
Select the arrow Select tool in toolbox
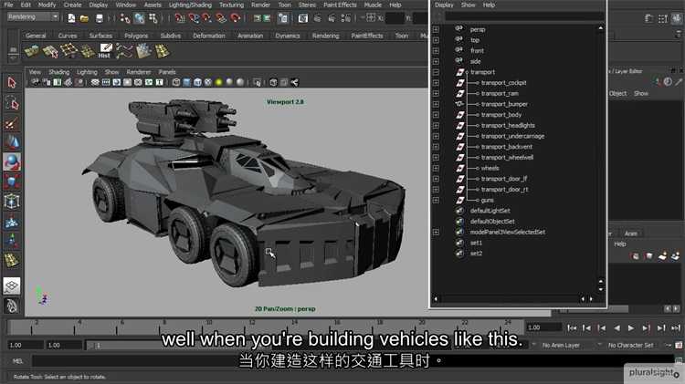pos(12,82)
